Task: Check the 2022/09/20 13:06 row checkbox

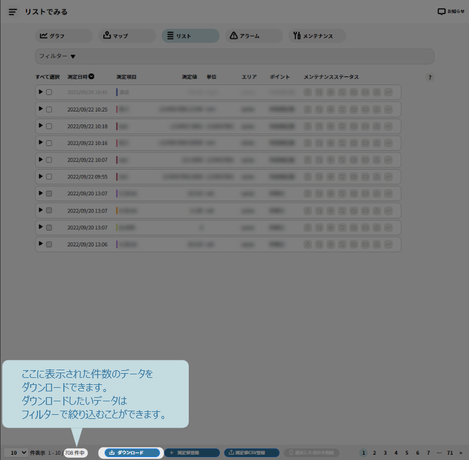Action: pyautogui.click(x=49, y=244)
